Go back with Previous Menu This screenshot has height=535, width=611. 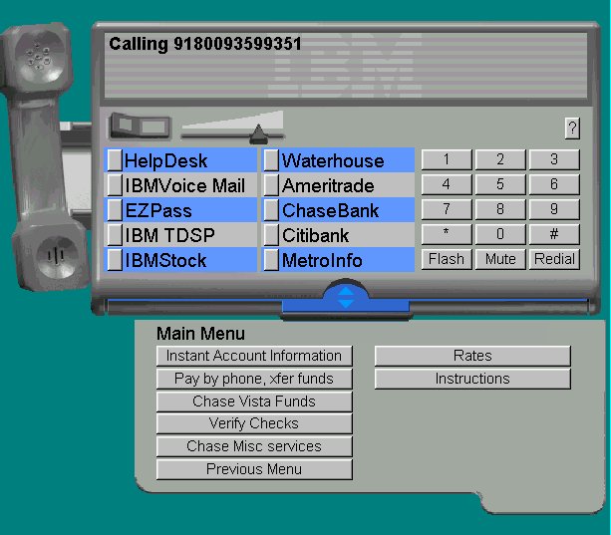click(254, 469)
